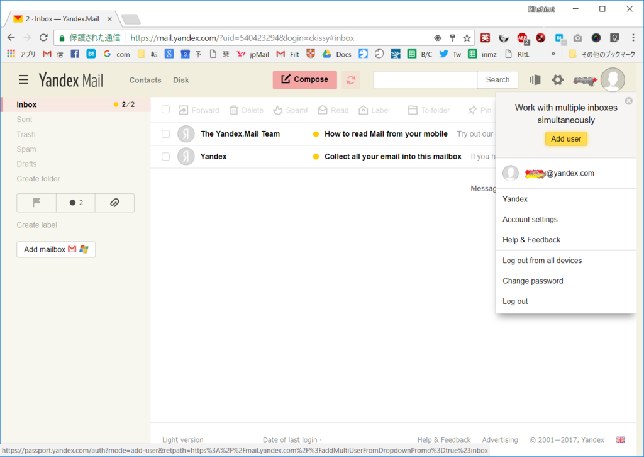Viewport: 644px width, 457px height.
Task: Expand the hidden bookmarks chevron
Action: point(553,54)
